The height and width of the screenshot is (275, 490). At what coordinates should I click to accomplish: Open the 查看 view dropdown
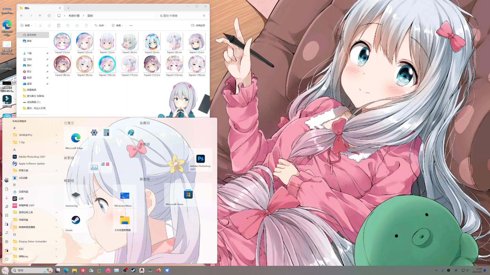[118, 25]
